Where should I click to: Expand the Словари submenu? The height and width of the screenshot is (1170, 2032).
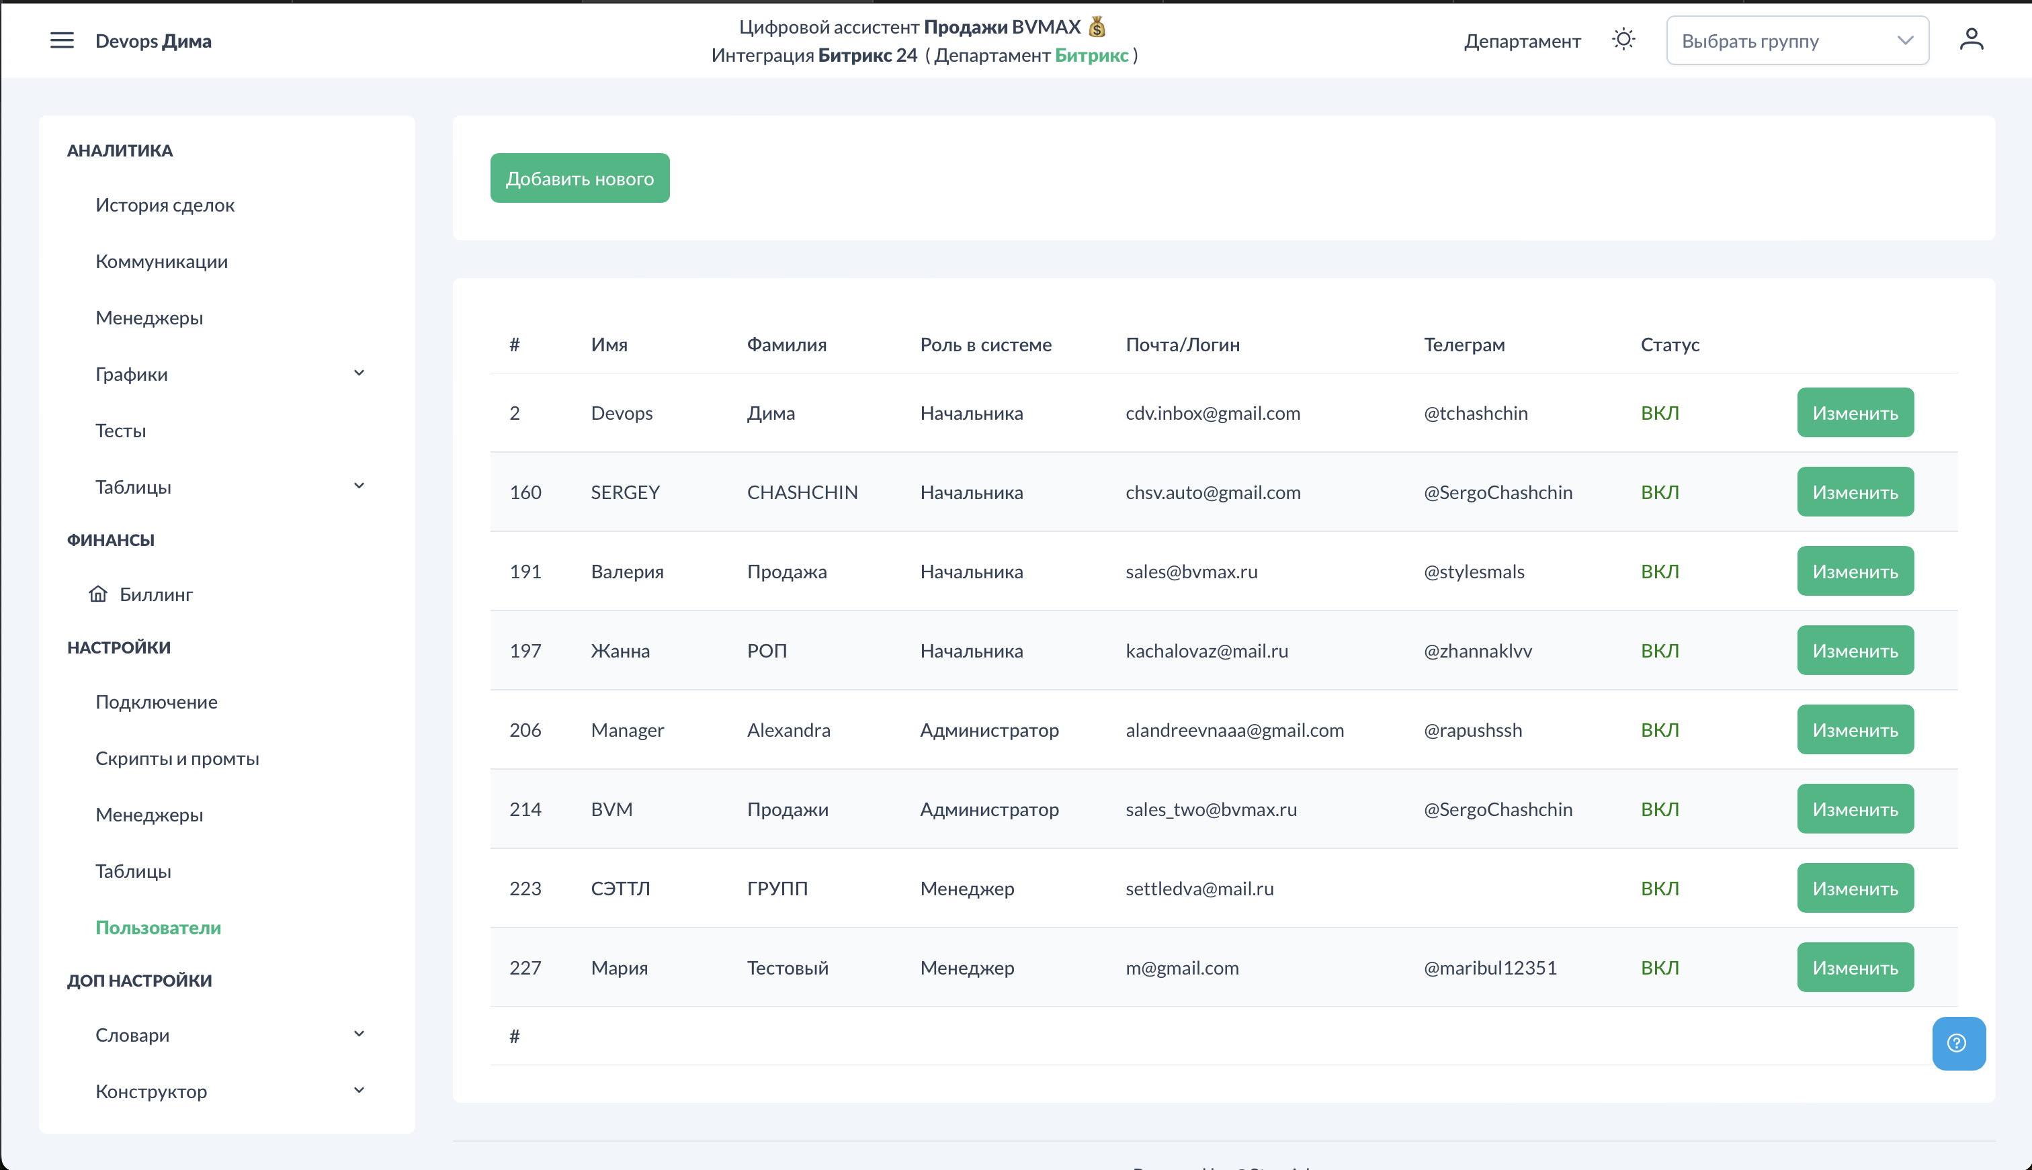[359, 1034]
